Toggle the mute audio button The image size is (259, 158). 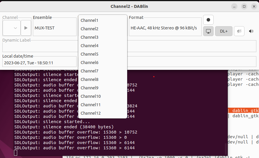(239, 31)
